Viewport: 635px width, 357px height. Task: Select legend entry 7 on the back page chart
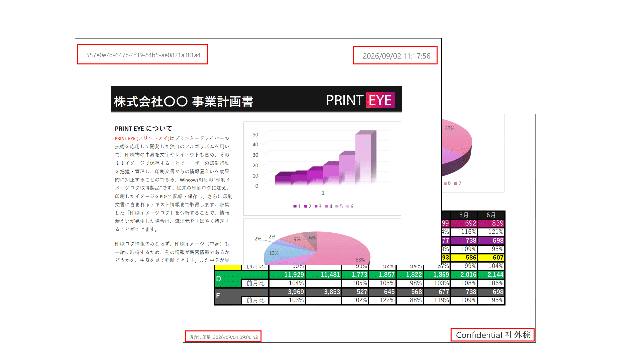(x=458, y=183)
